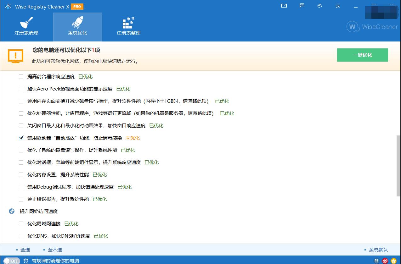
Task: Click 已优化 status next to 优化局域网连接
Action: tap(71, 223)
